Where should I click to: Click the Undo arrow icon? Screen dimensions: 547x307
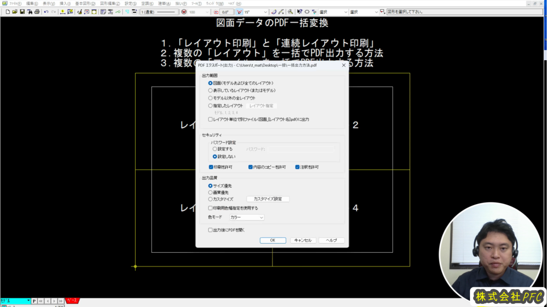point(46,12)
